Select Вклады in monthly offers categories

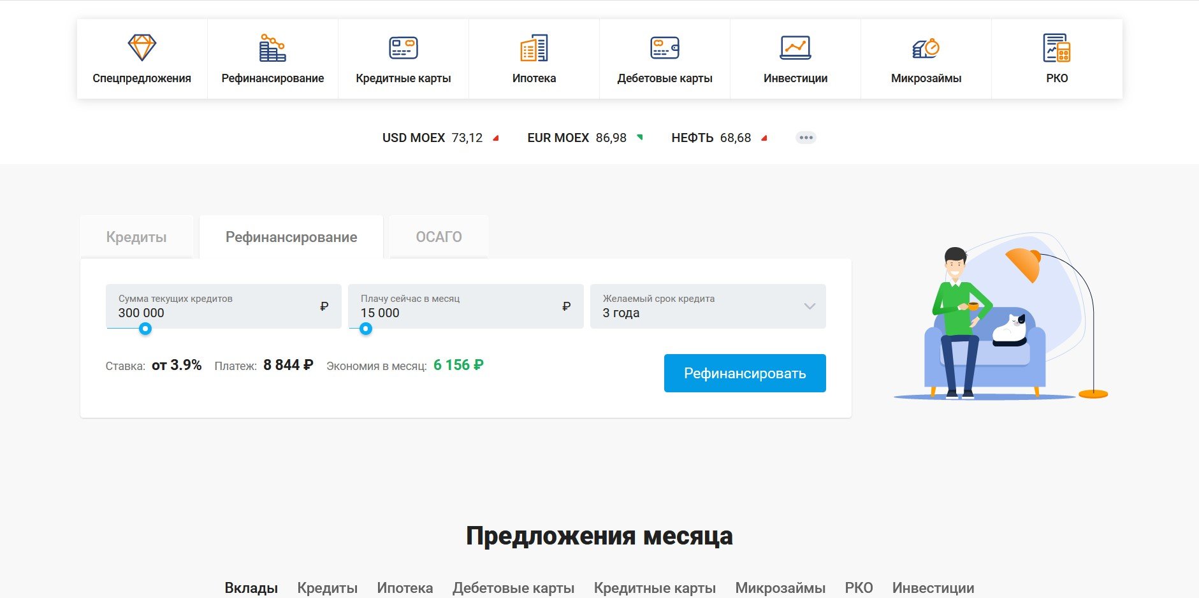click(x=251, y=588)
